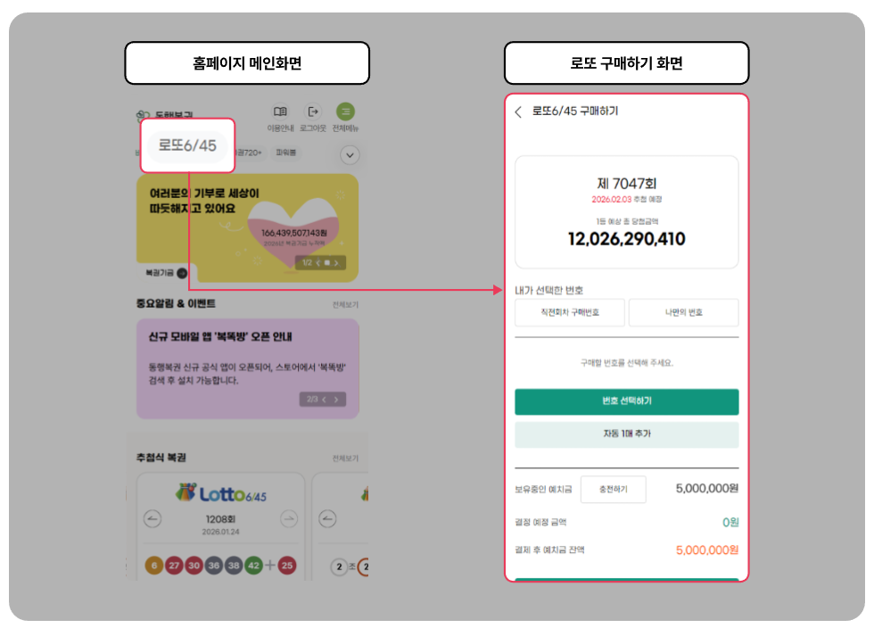Select the highlighted 로또6/45 tab
874x628 pixels.
coord(187,145)
